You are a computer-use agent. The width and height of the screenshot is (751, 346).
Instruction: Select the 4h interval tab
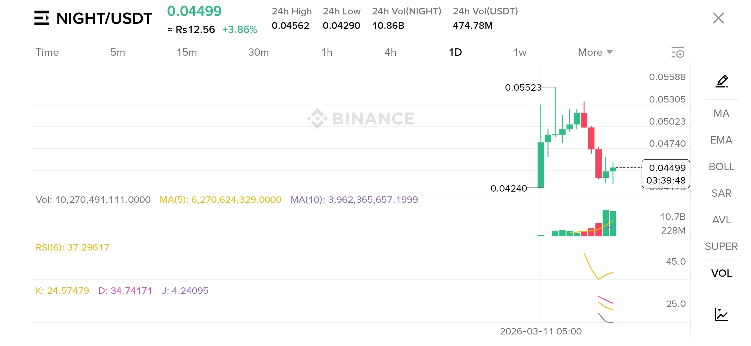pos(390,52)
